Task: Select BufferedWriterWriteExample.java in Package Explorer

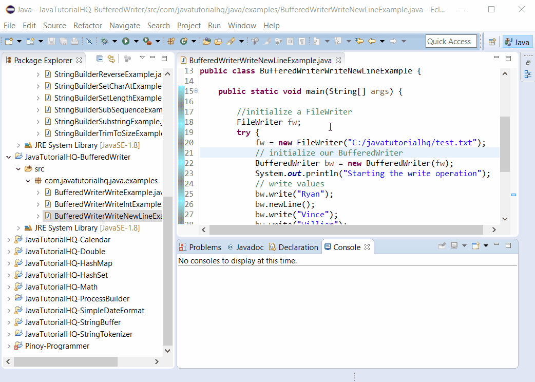Action: 101,192
